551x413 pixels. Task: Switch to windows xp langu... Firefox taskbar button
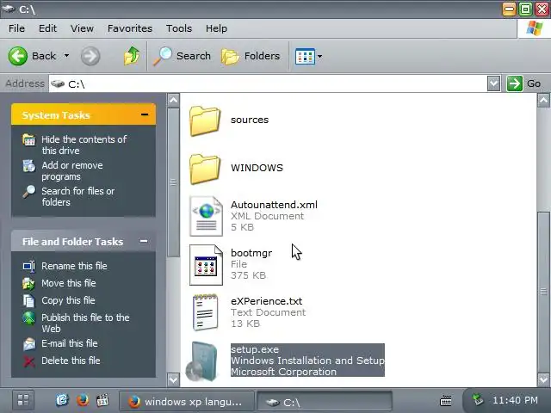point(187,401)
